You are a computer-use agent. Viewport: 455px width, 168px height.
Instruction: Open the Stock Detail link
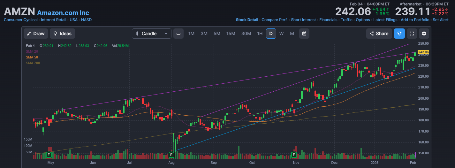[x=247, y=20]
